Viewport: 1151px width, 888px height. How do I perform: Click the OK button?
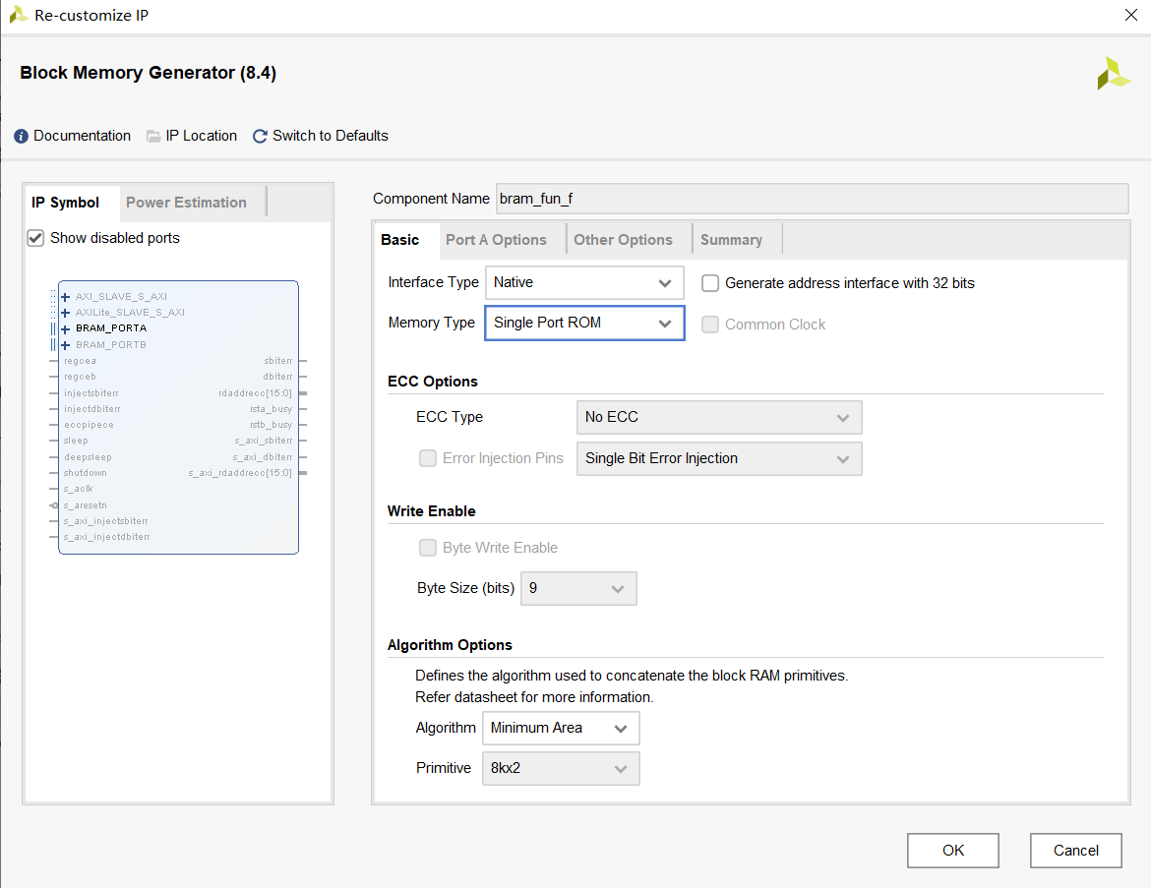point(953,851)
